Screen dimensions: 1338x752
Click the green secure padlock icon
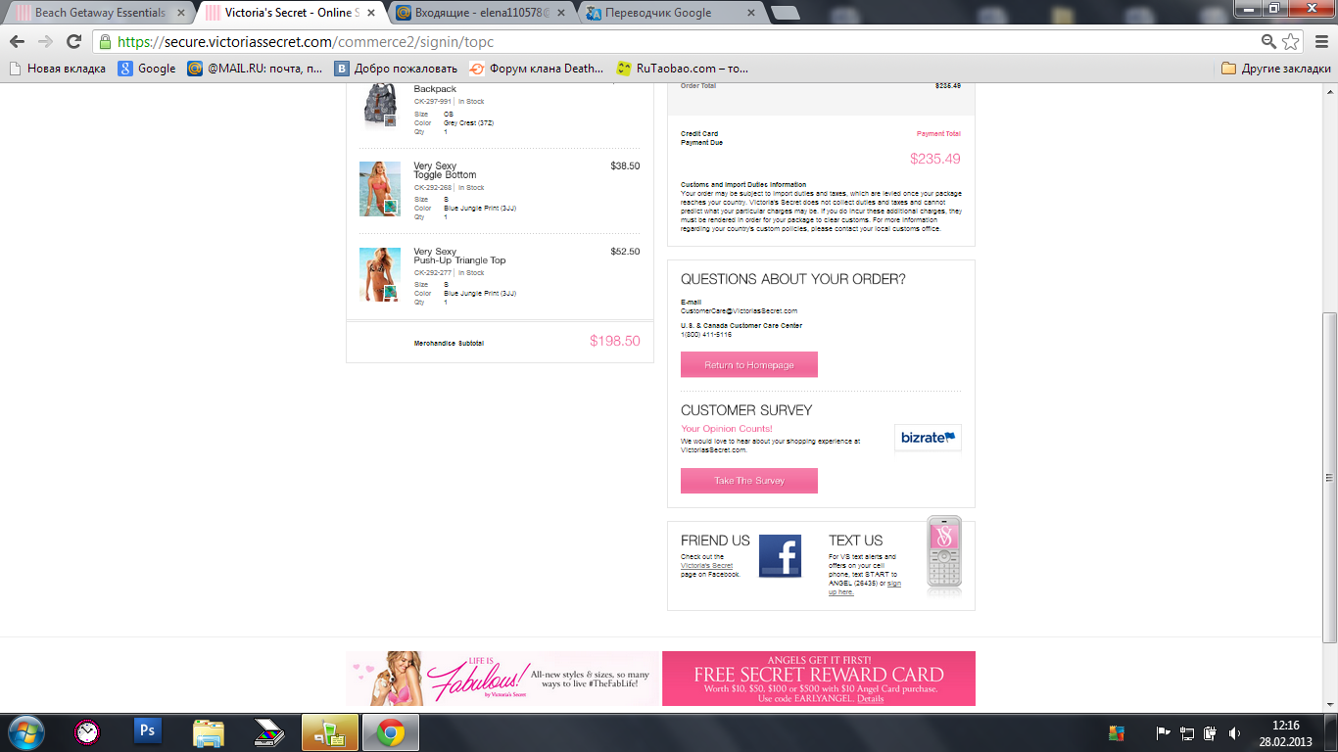(105, 42)
